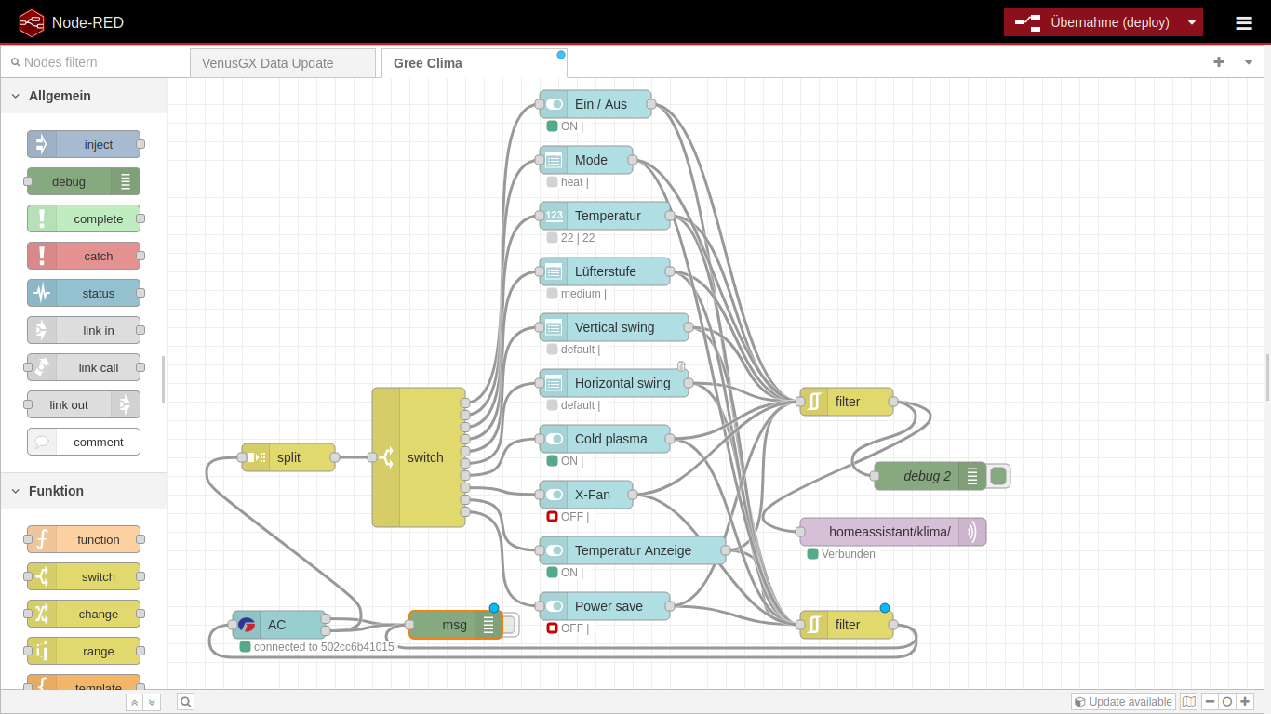Toggle the msg debug node output button

click(508, 625)
